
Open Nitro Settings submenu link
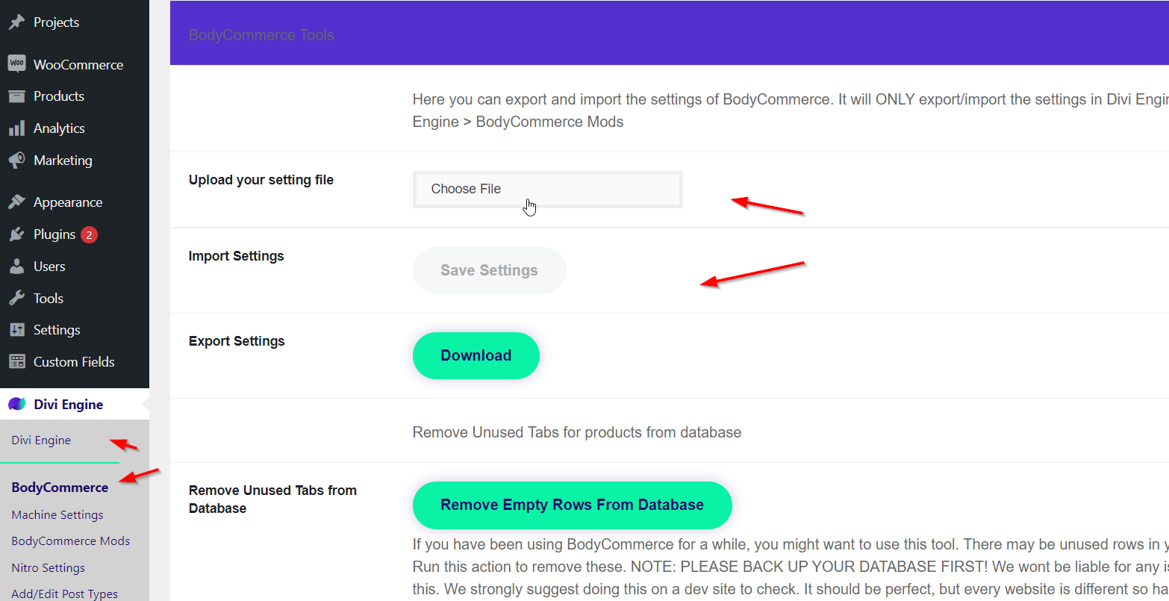49,568
